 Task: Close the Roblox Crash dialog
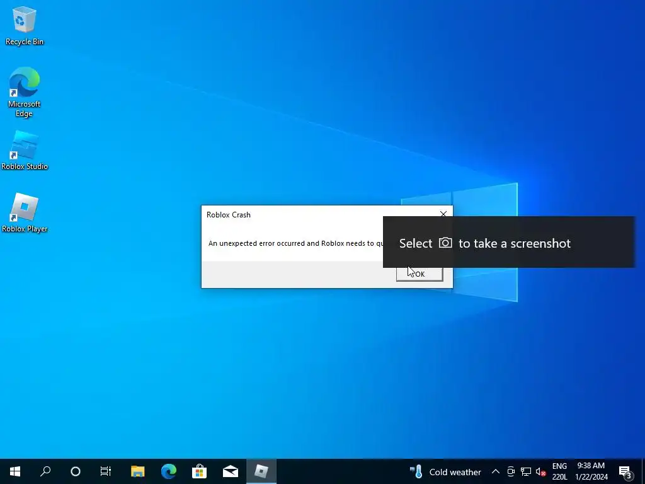(x=443, y=214)
